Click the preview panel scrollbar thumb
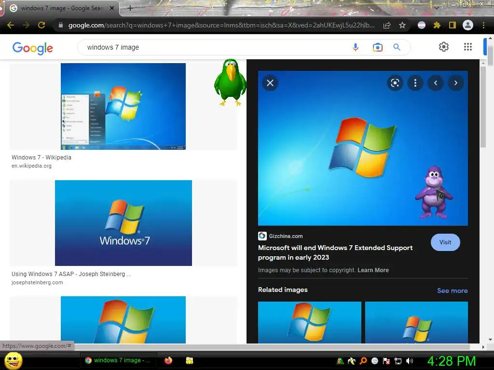This screenshot has height=370, width=494. (483, 107)
